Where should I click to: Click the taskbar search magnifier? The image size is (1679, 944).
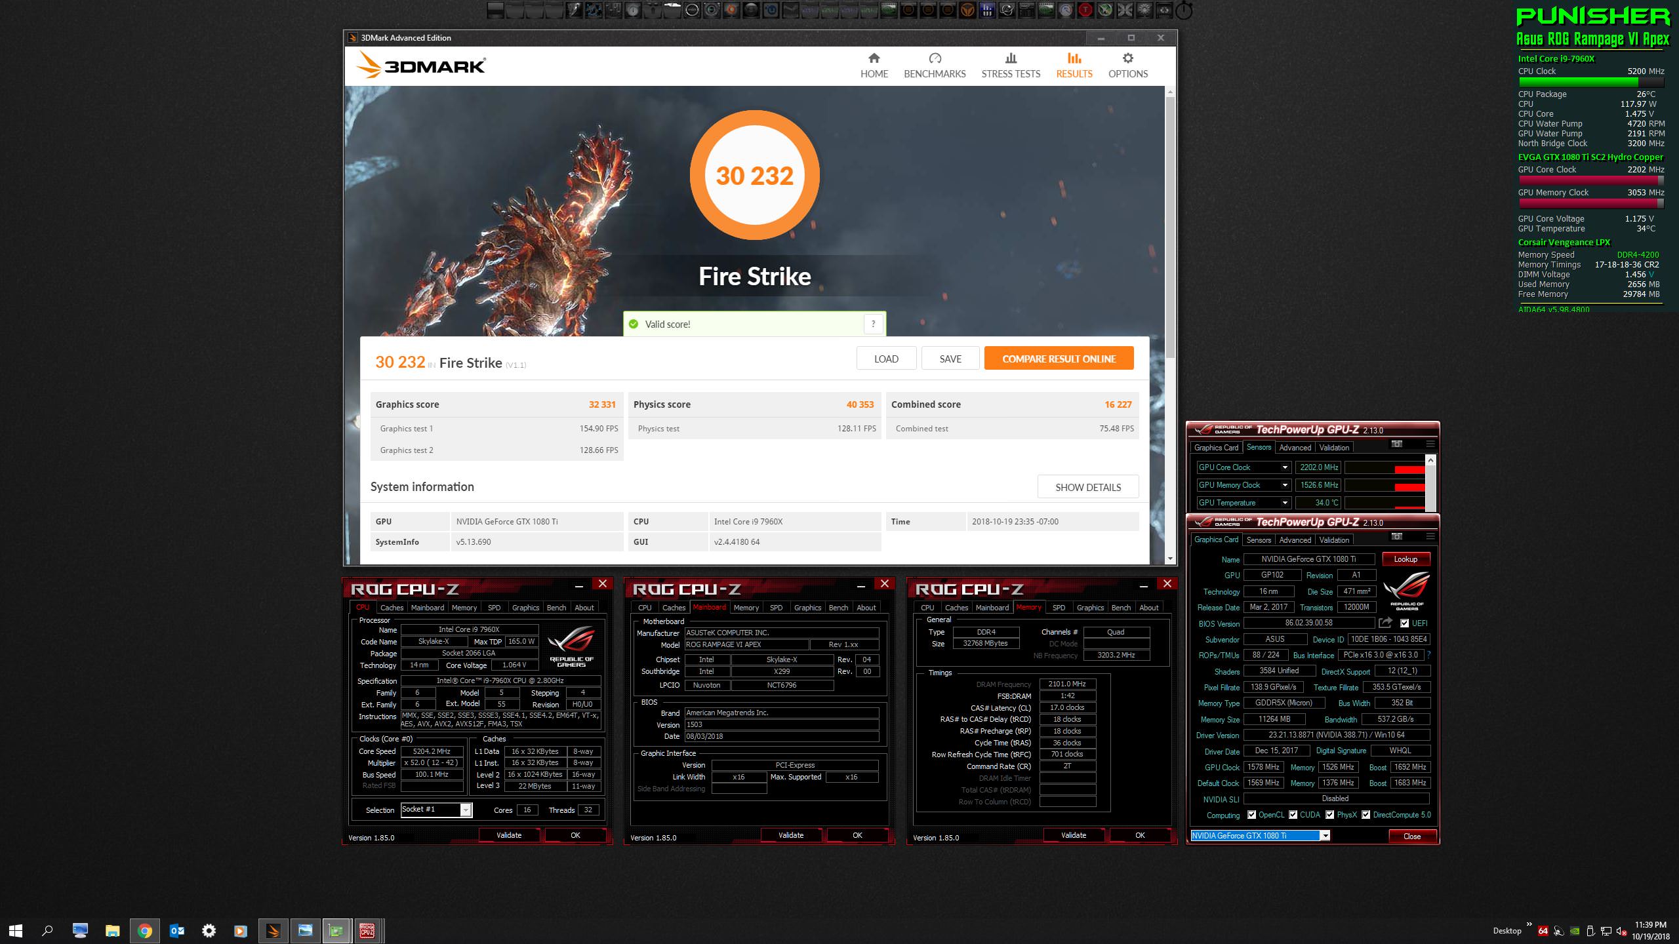coord(47,931)
